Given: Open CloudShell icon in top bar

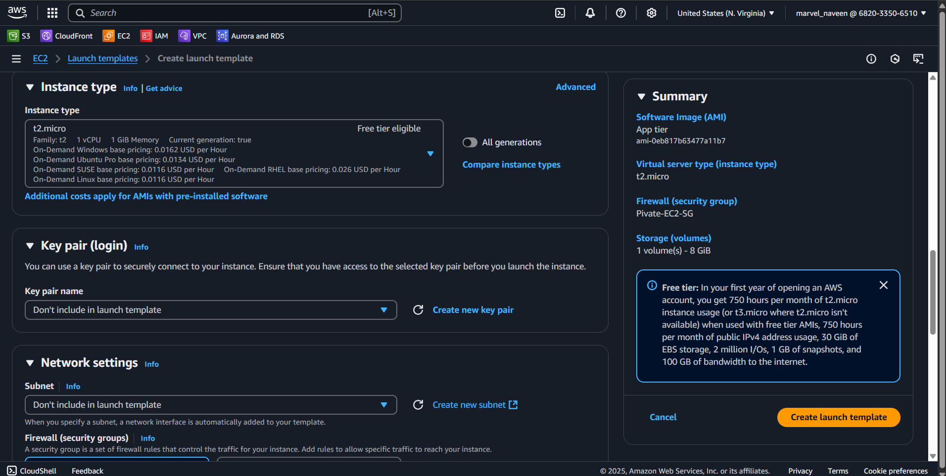Looking at the screenshot, I should coord(560,13).
